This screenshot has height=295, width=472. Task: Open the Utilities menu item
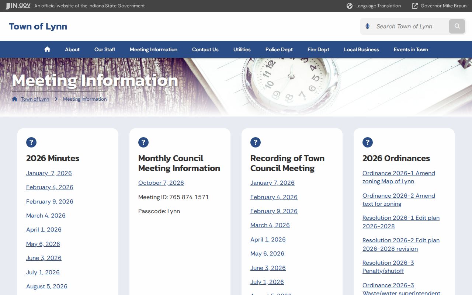(x=242, y=49)
